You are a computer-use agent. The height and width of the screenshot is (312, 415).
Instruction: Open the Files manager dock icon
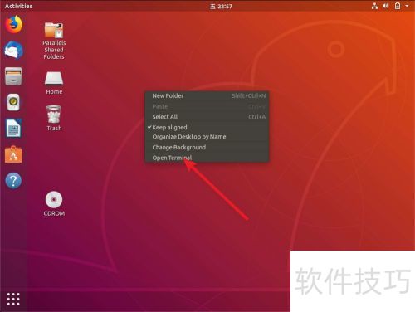13,76
